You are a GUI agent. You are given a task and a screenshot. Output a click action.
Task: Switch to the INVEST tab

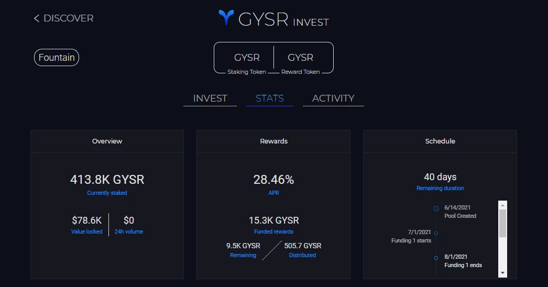pyautogui.click(x=210, y=98)
